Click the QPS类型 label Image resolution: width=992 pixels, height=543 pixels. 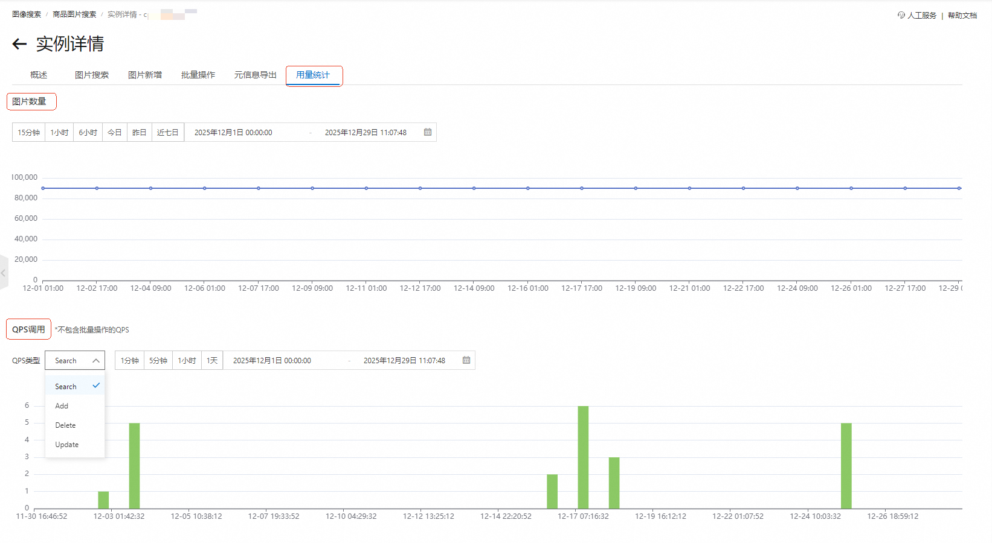pos(26,360)
